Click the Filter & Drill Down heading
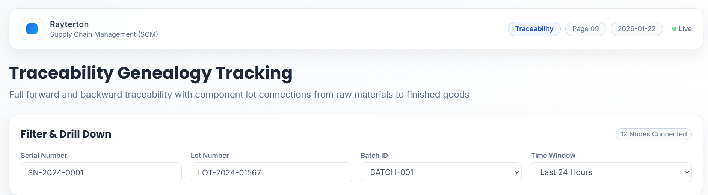Screen dimensions: 708x195 coord(66,134)
